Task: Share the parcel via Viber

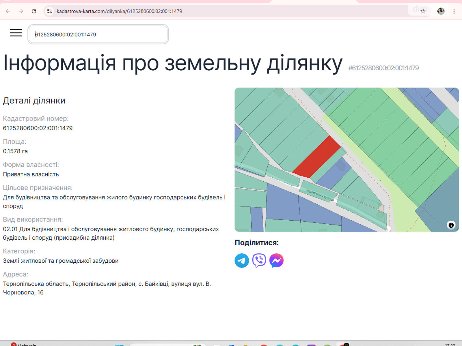Action: tap(259, 261)
